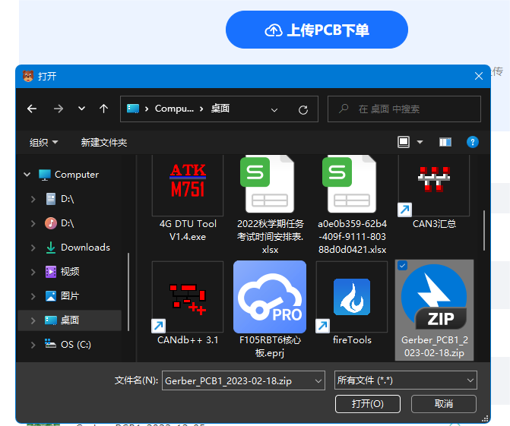Expand the OS (C:) drive node

tap(33, 345)
